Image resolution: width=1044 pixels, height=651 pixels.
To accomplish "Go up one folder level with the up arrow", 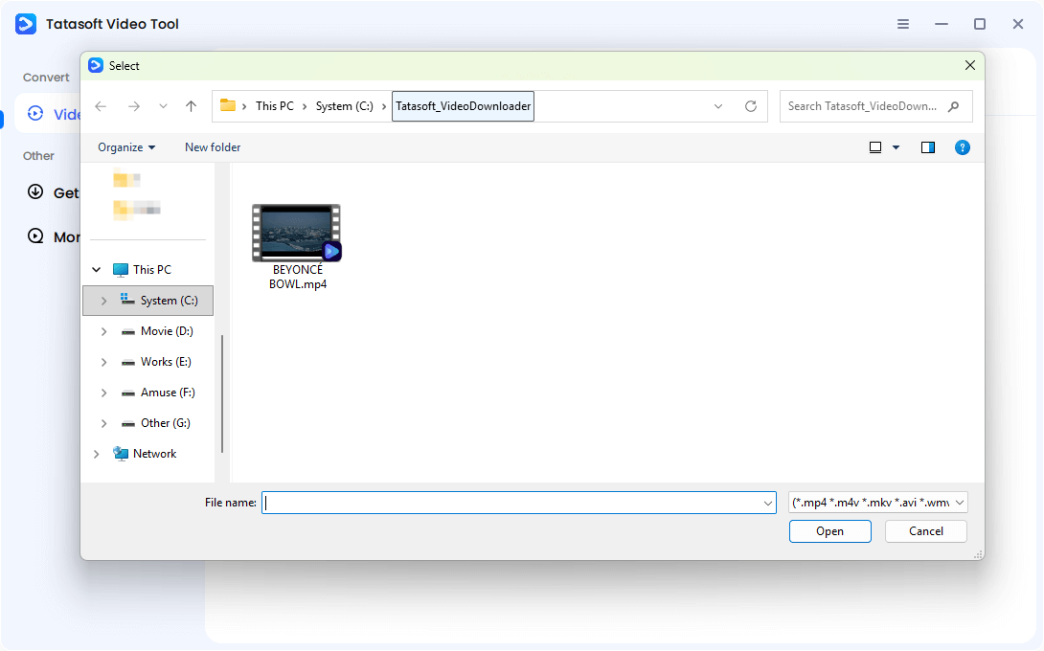I will [191, 106].
